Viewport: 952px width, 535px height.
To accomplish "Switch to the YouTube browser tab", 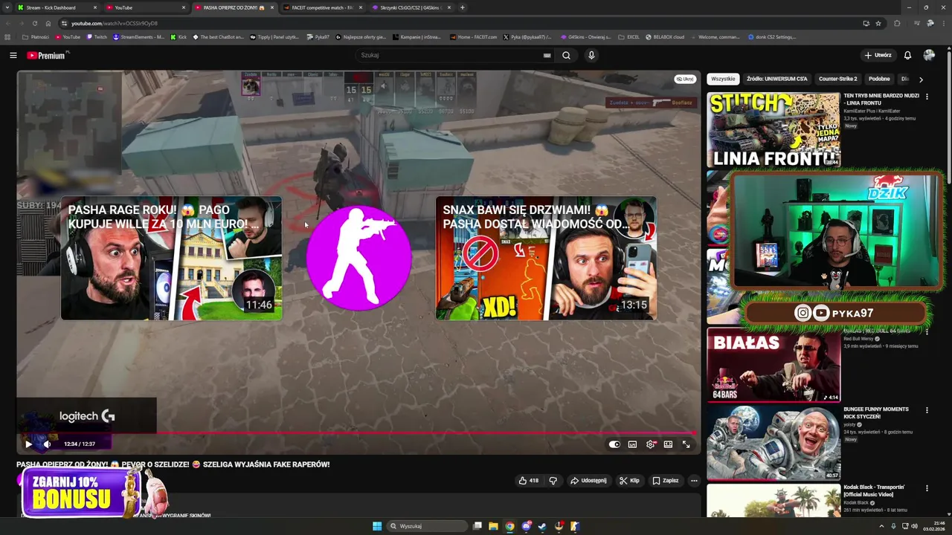I will (145, 7).
